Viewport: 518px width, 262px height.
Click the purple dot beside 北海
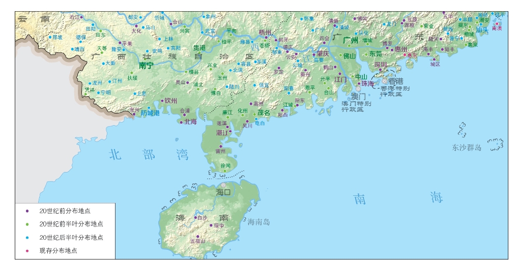tap(181, 123)
